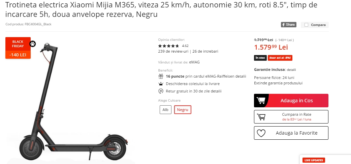Click the Facebook Share button

(x=289, y=25)
